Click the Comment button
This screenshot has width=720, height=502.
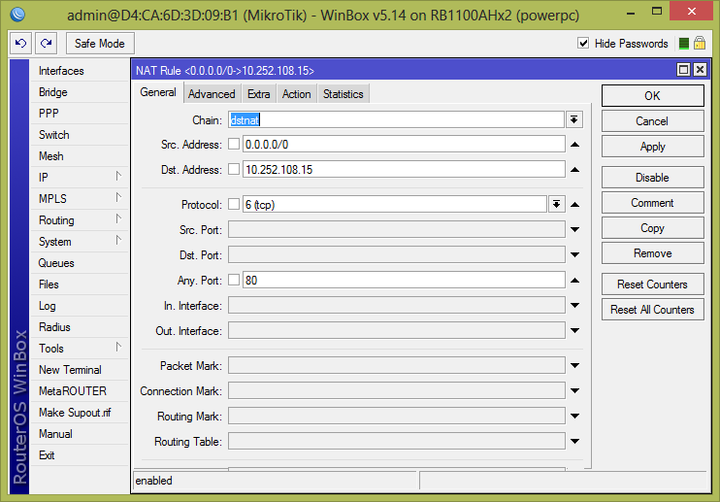[652, 203]
